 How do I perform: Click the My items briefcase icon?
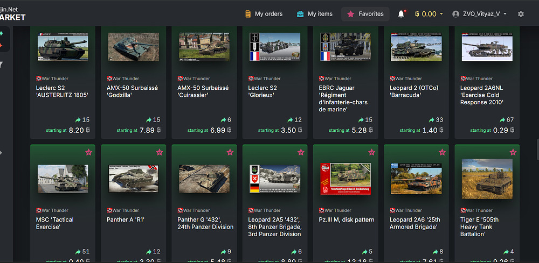tap(300, 14)
